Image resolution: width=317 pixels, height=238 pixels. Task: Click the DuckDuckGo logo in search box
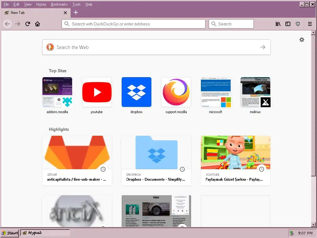click(x=50, y=47)
